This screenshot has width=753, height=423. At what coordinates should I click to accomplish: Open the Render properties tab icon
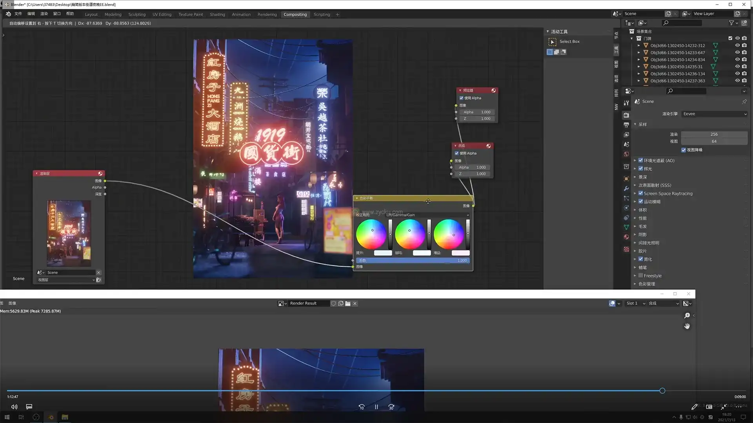tap(626, 115)
